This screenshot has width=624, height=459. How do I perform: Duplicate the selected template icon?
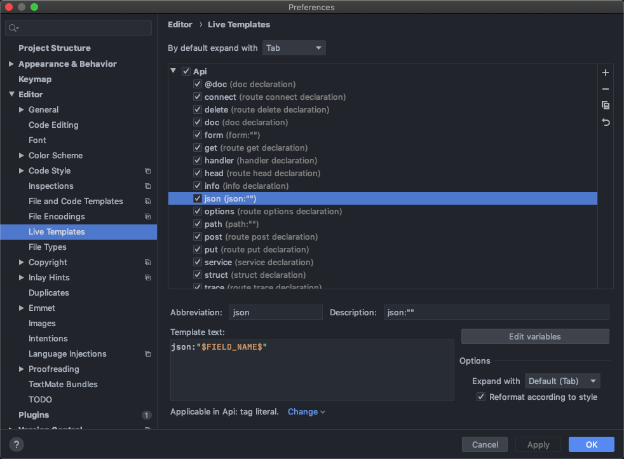(606, 105)
